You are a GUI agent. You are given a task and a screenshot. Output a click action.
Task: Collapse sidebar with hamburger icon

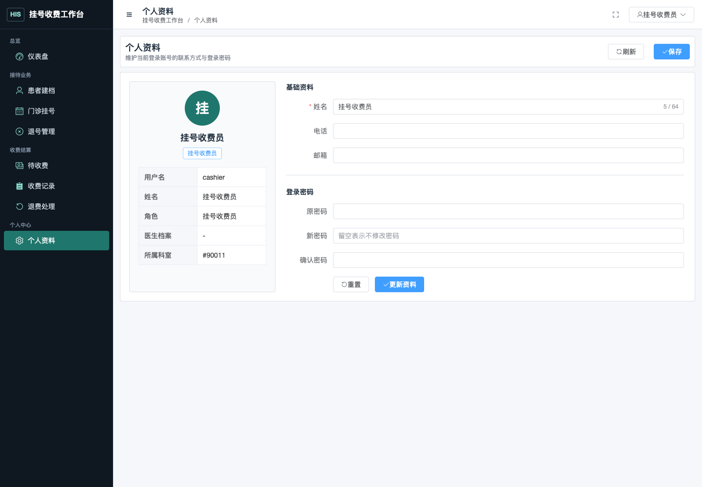[x=129, y=15]
